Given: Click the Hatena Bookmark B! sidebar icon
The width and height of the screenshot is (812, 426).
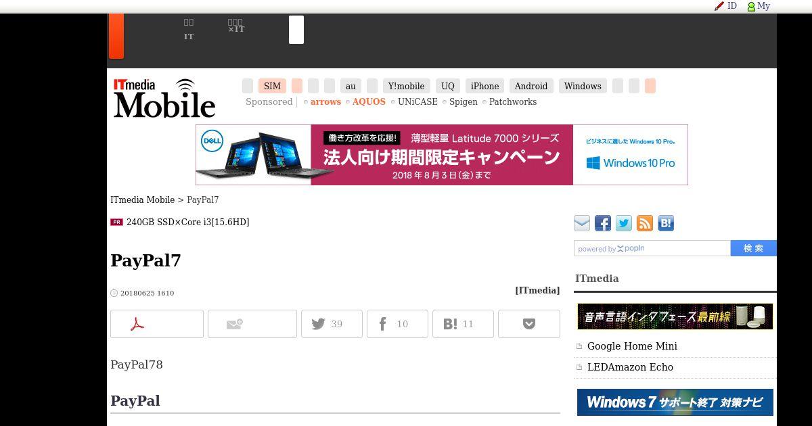Looking at the screenshot, I should tap(666, 223).
